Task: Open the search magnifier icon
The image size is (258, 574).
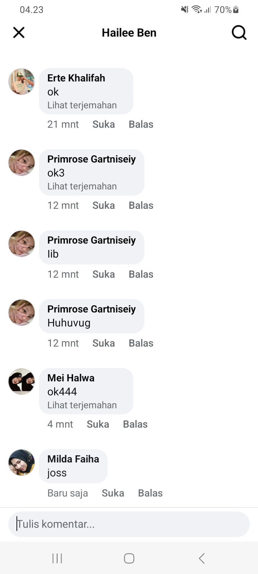Action: [239, 33]
